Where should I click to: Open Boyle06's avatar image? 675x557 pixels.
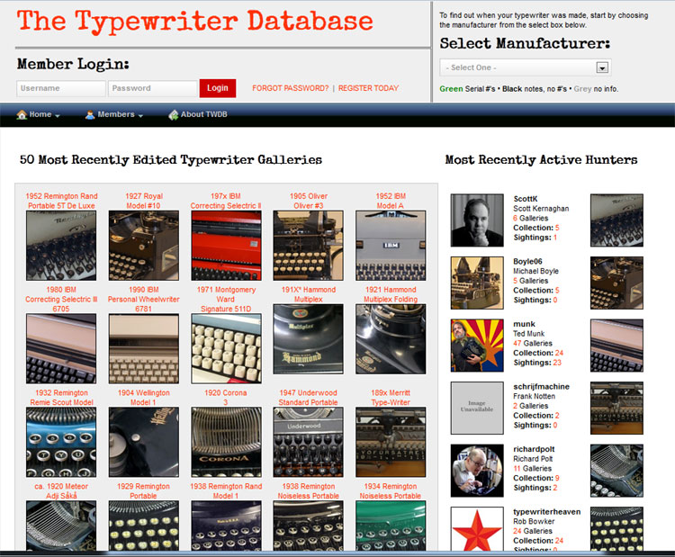[x=477, y=283]
